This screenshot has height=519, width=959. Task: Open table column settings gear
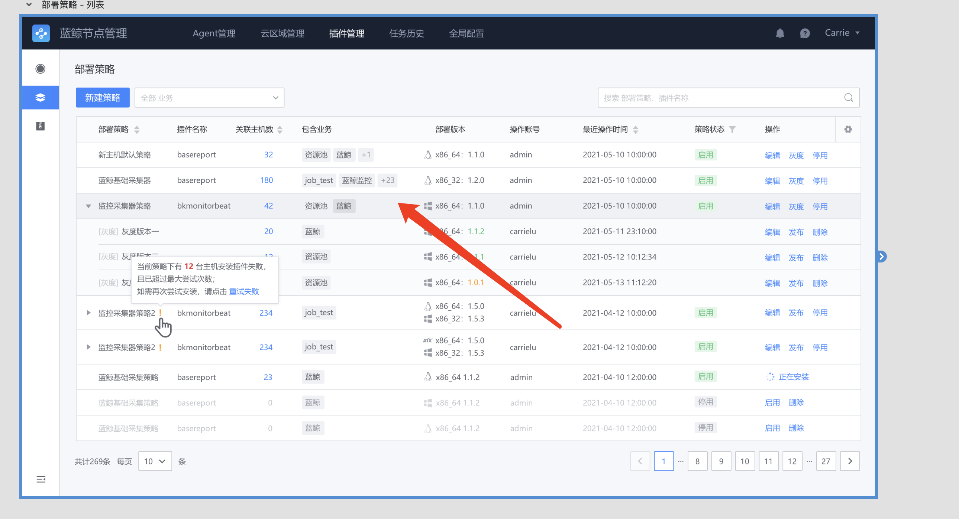pos(848,129)
